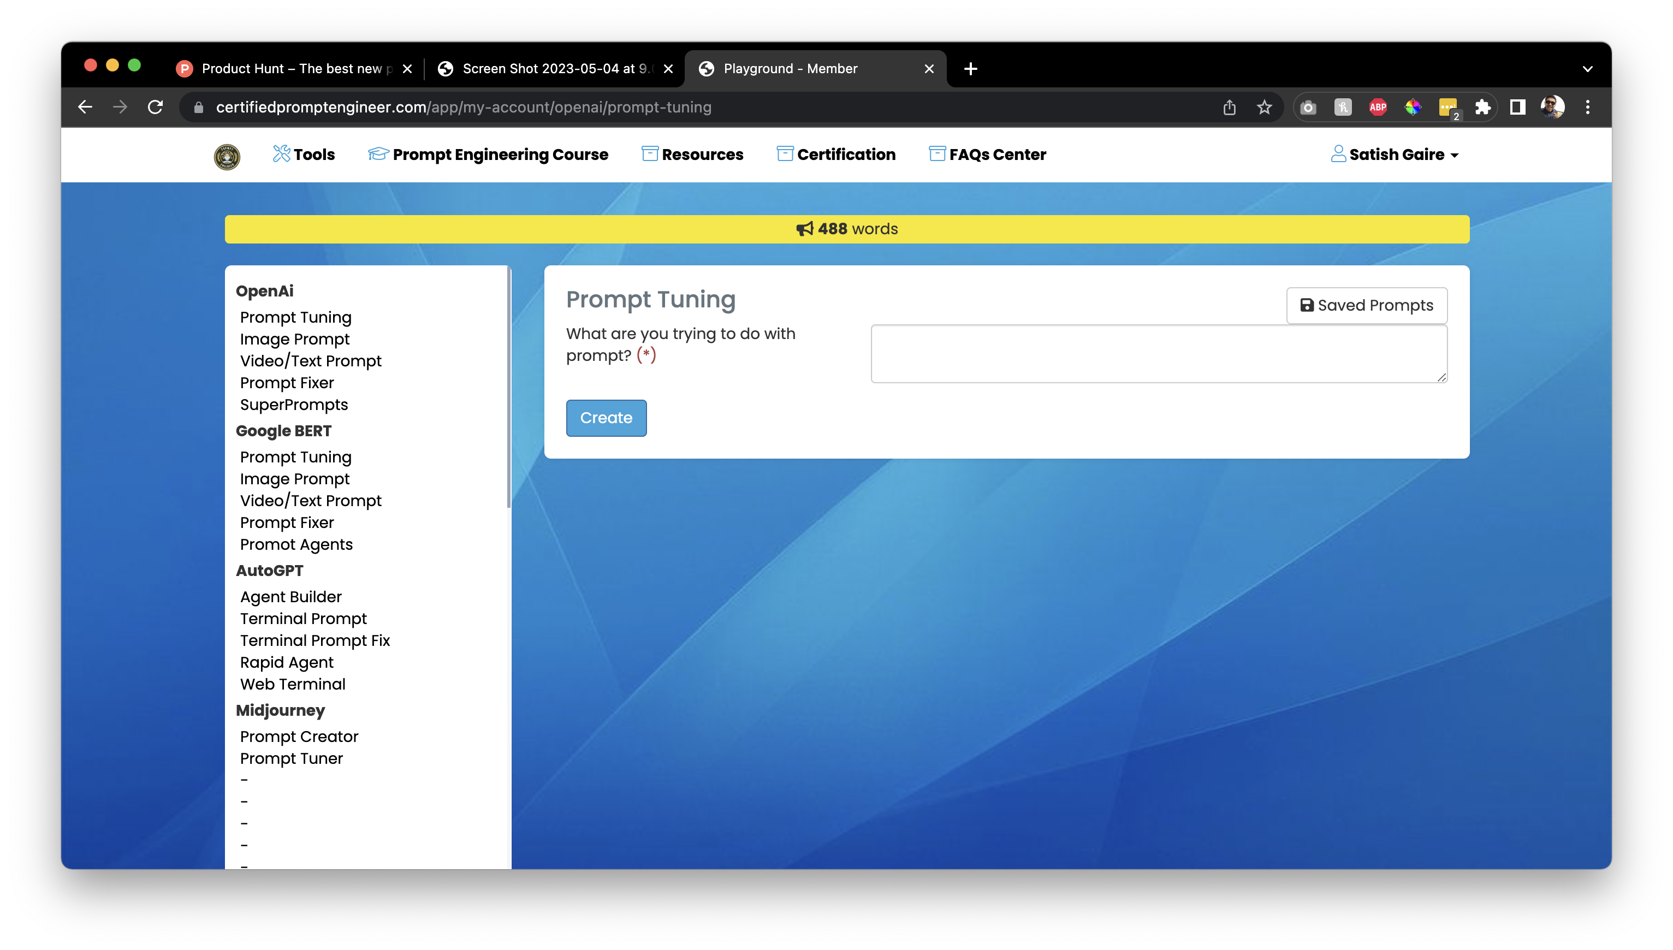Open Terminal Prompt Fix link

[315, 640]
